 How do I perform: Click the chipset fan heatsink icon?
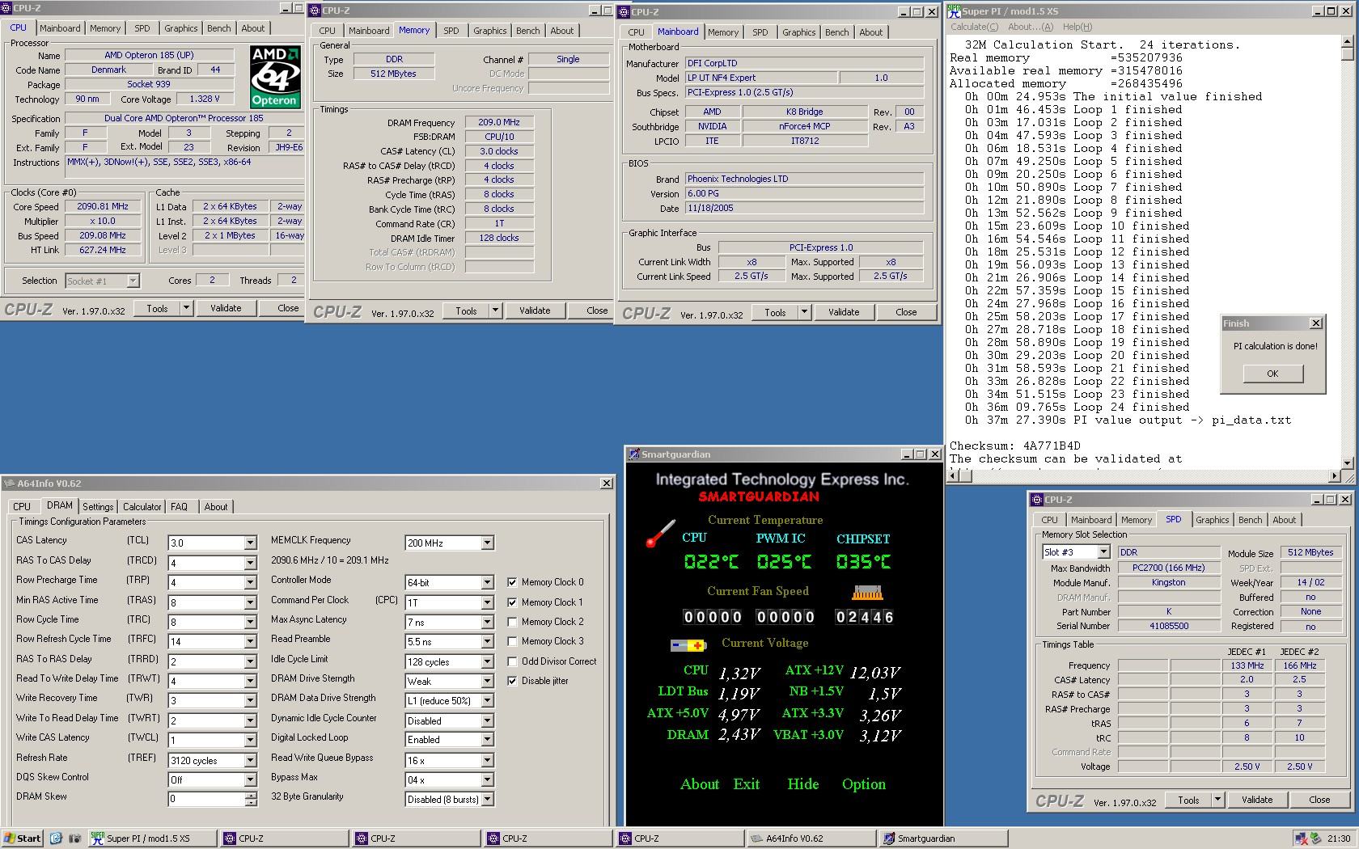pos(866,593)
